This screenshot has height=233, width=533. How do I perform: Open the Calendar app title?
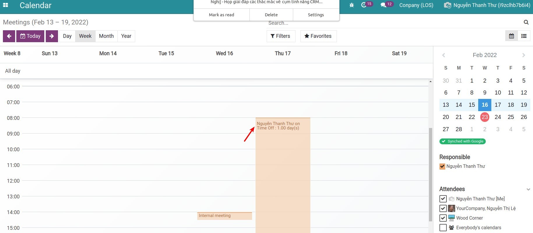(x=36, y=5)
